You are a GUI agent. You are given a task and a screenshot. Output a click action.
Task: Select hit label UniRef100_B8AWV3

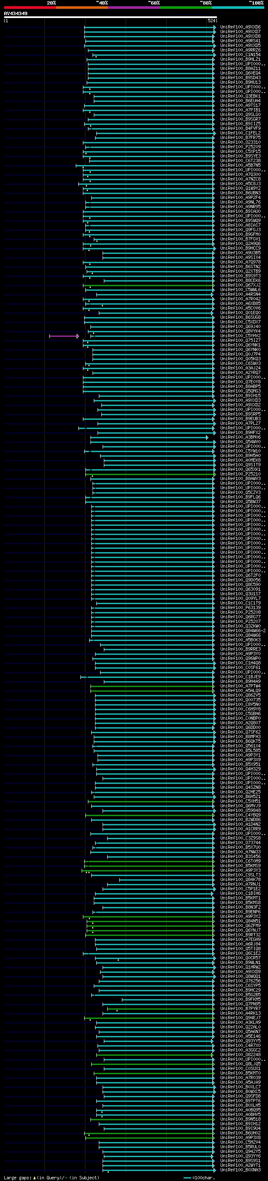point(240,478)
